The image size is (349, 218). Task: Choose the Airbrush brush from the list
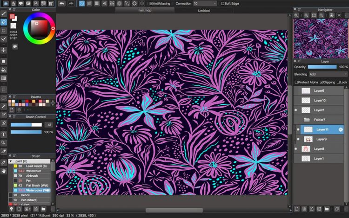(x=32, y=176)
